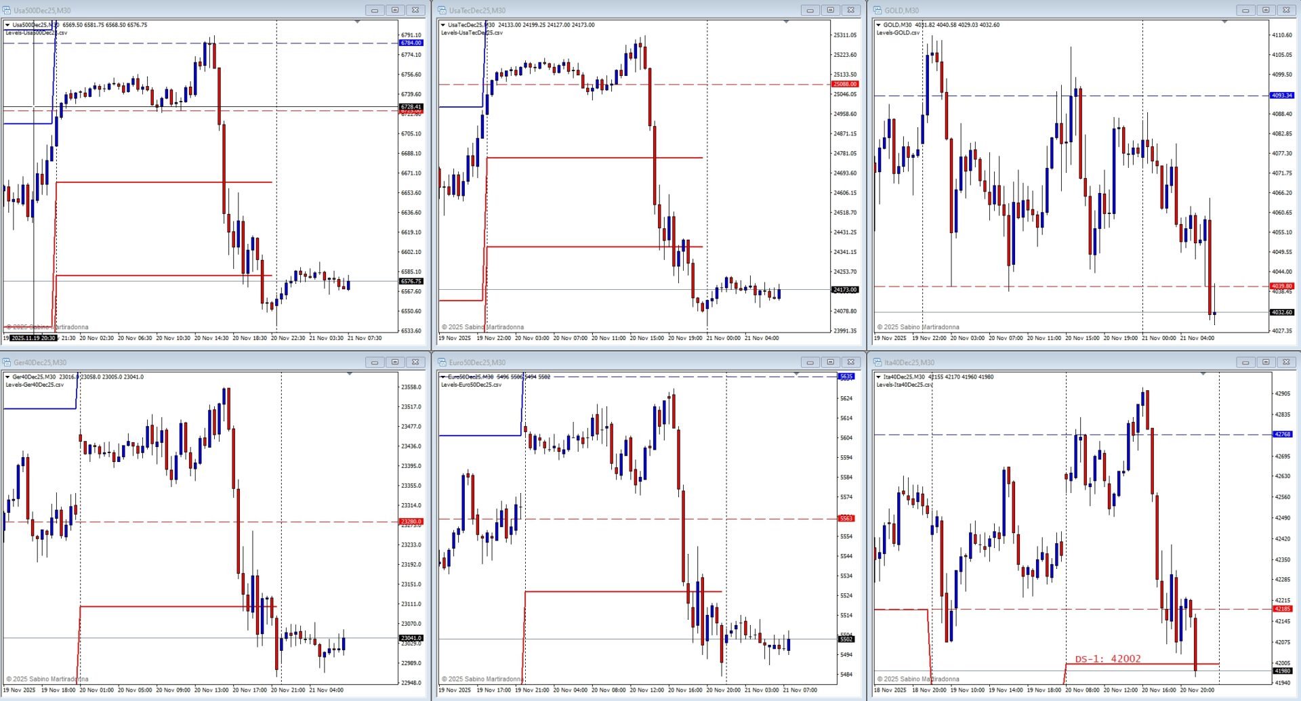This screenshot has height=701, width=1301.
Task: Click the Usa500Dec25 chart window icon
Action: click(x=7, y=10)
